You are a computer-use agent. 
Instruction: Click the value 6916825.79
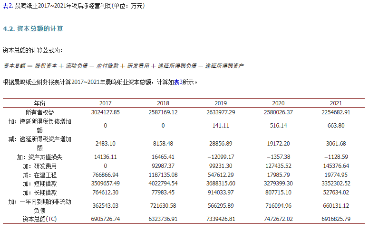pos(336,219)
